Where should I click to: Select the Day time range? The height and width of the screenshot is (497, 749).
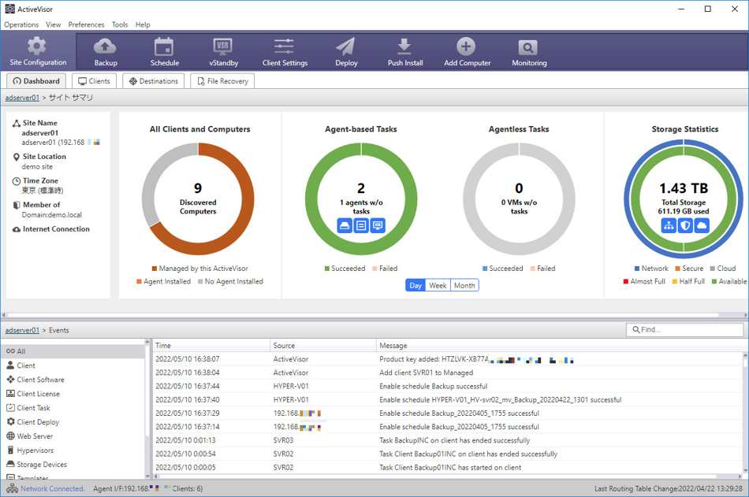coord(415,285)
